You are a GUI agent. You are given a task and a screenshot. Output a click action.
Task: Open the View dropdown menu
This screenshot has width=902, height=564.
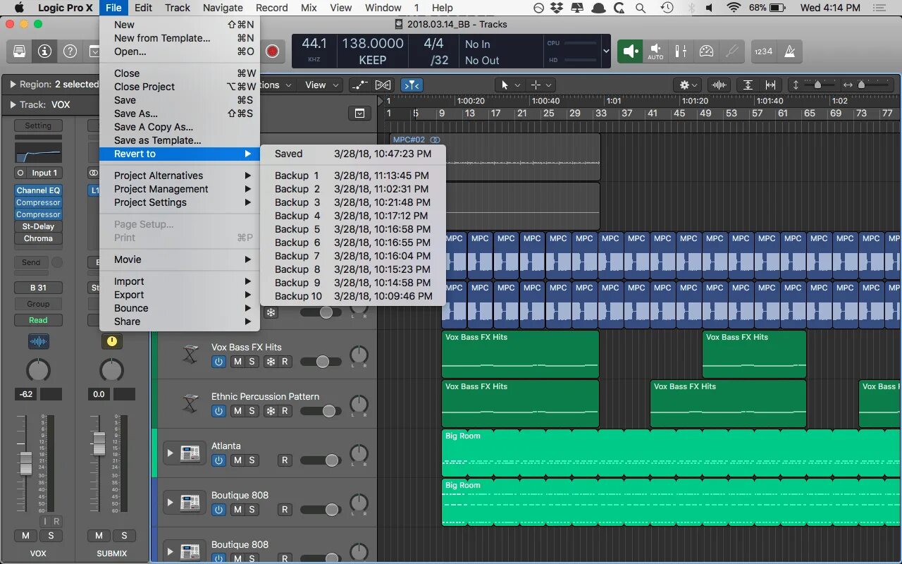322,85
